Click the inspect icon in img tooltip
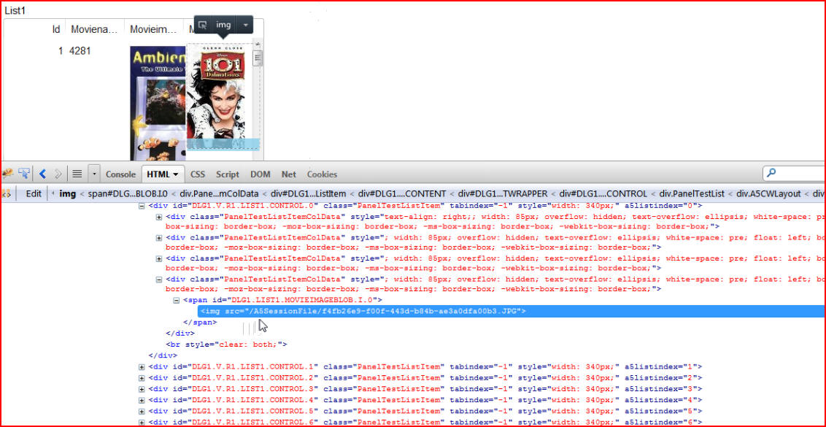Screen dimensions: 826x427 pos(202,25)
